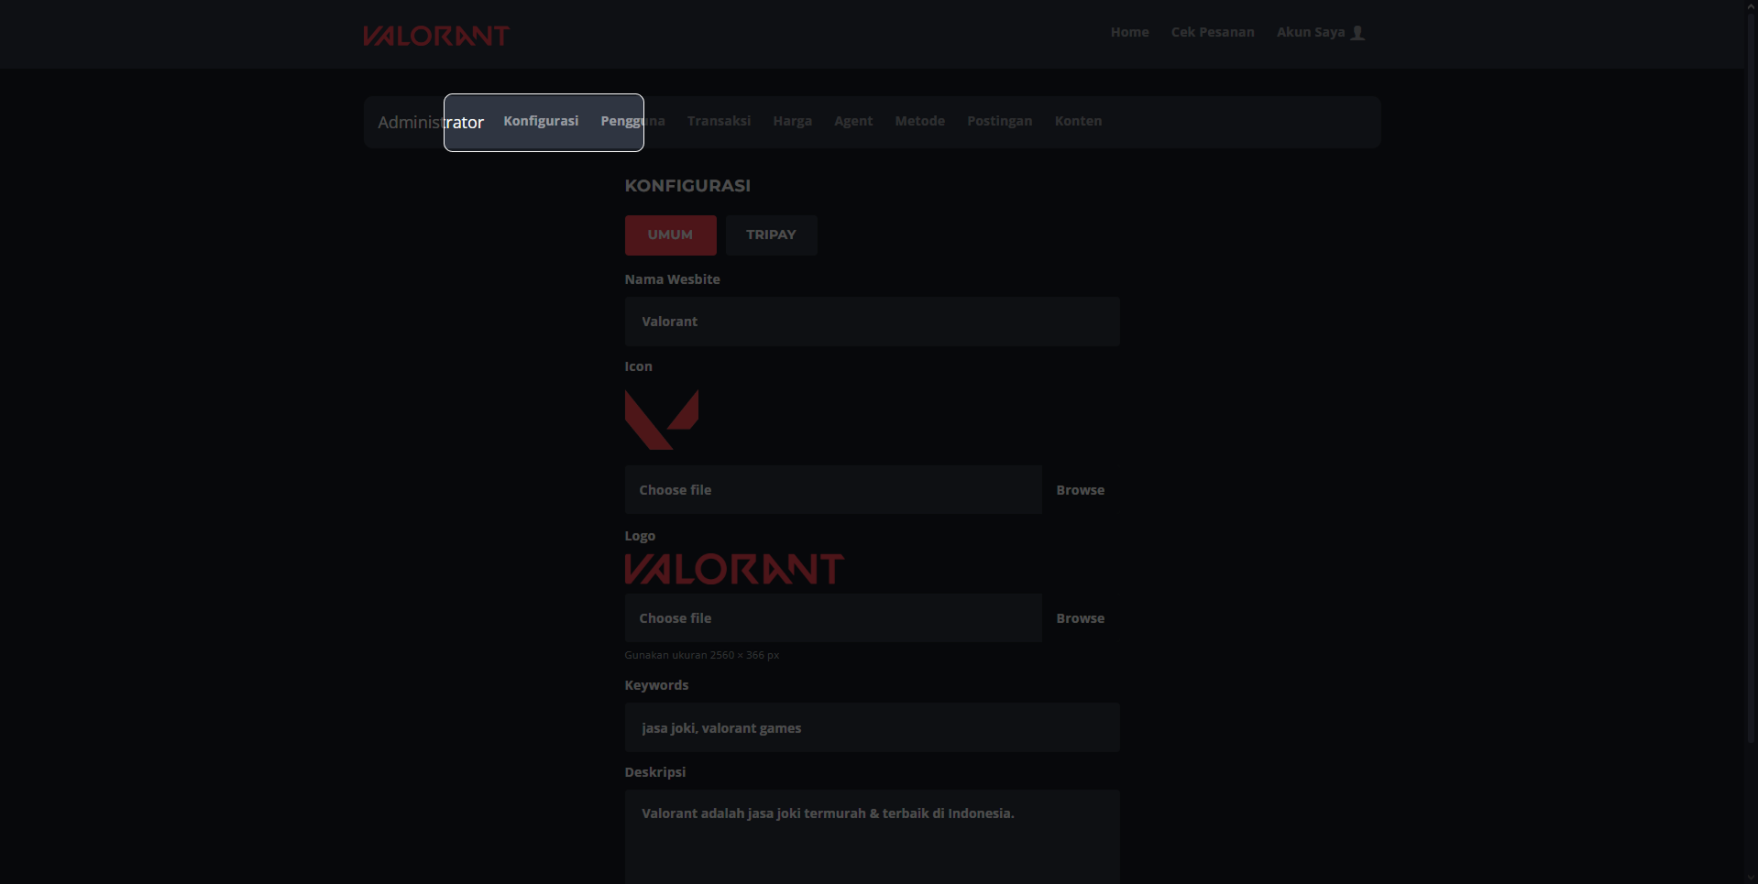This screenshot has height=884, width=1758.
Task: Click the current Icon preview image
Action: (662, 420)
